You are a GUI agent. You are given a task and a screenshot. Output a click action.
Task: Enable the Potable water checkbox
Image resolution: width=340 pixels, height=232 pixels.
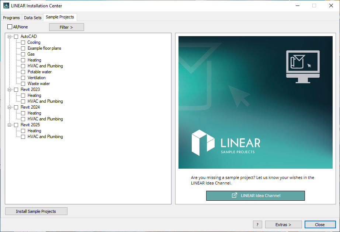click(23, 72)
